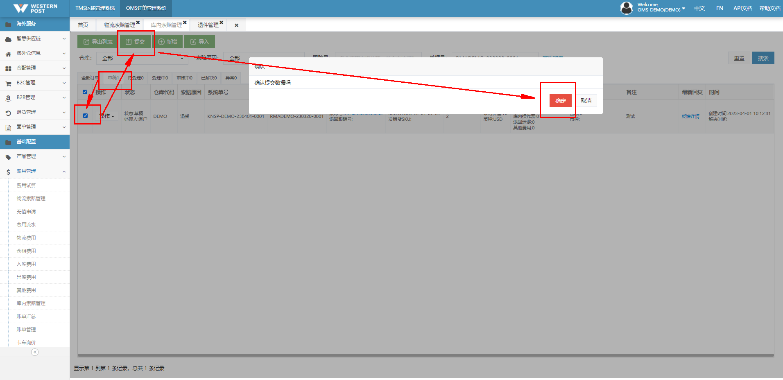Image resolution: width=783 pixels, height=380 pixels.
Task: Collapse sidebar with double-arrow icon
Action: pyautogui.click(x=35, y=352)
